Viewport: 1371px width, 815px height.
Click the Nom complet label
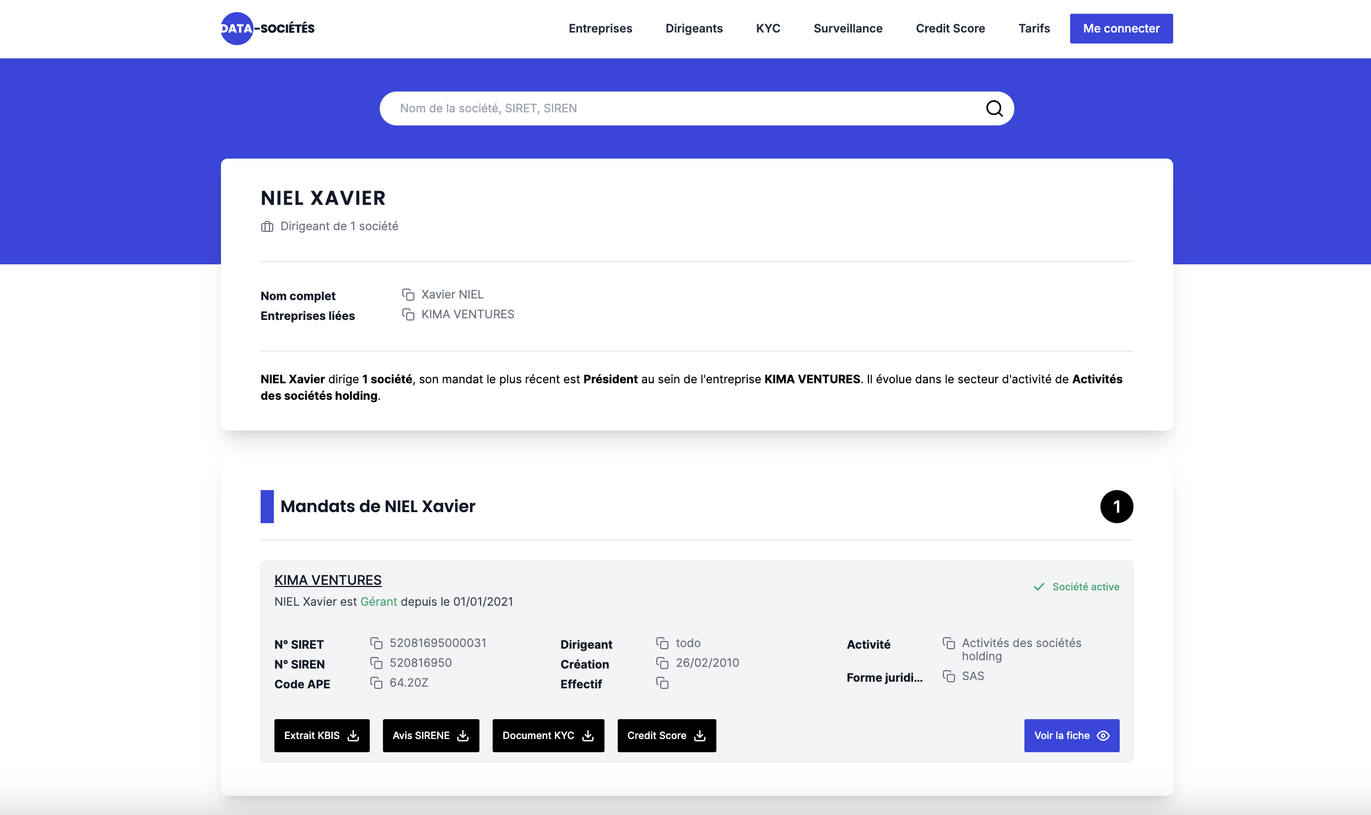298,296
